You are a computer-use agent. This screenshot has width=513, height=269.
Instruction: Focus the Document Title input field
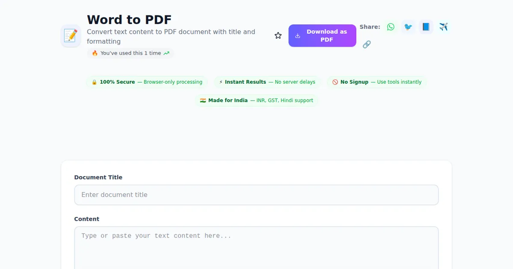tap(256, 195)
